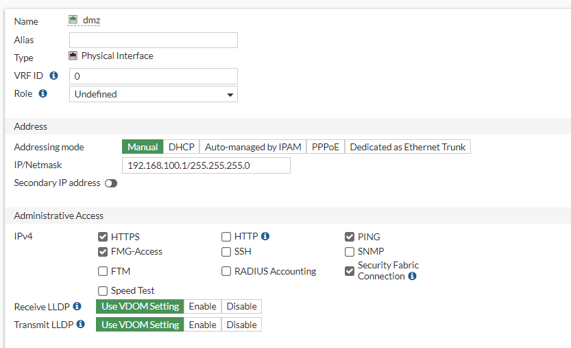Uncheck the PING access checkbox
Screen dimensions: 571x348
click(x=350, y=237)
